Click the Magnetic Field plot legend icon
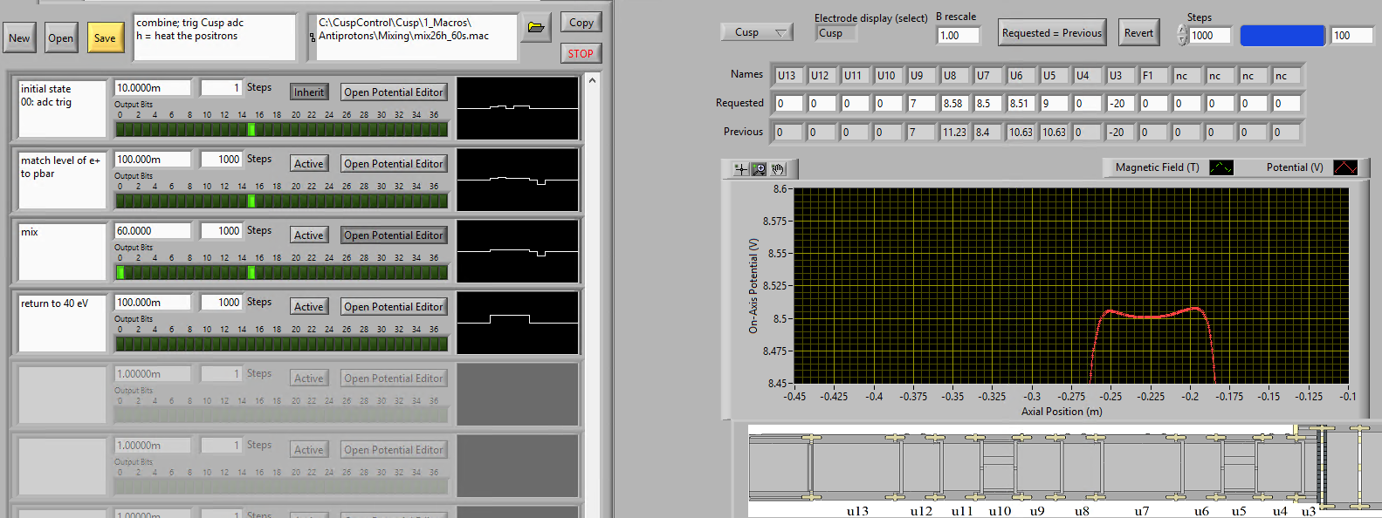The image size is (1382, 518). 1220,167
